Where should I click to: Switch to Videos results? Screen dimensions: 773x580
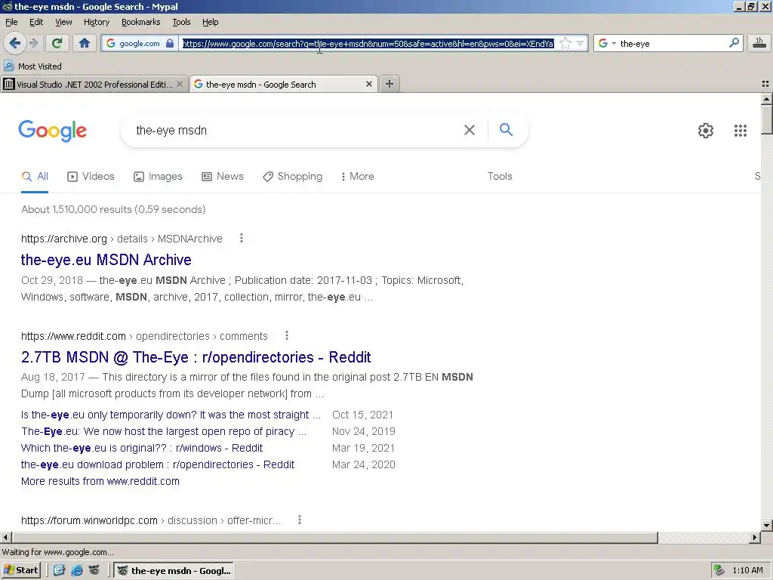[91, 177]
